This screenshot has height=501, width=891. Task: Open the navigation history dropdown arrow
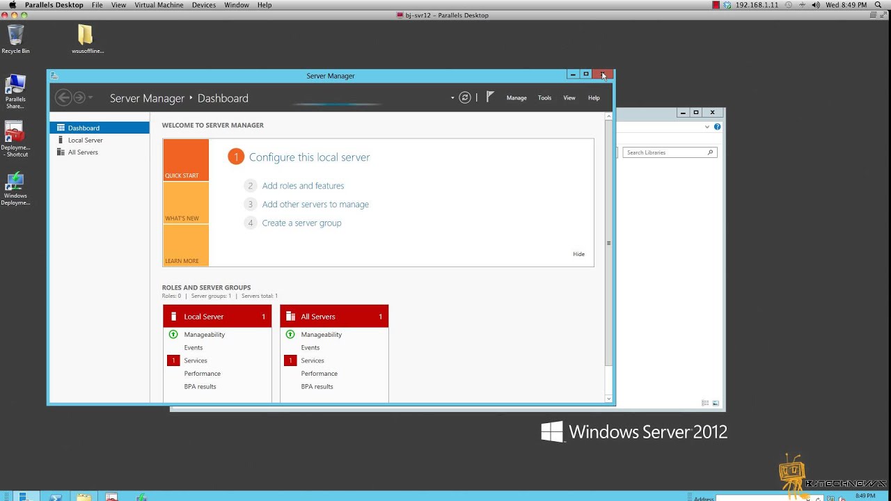pos(90,98)
